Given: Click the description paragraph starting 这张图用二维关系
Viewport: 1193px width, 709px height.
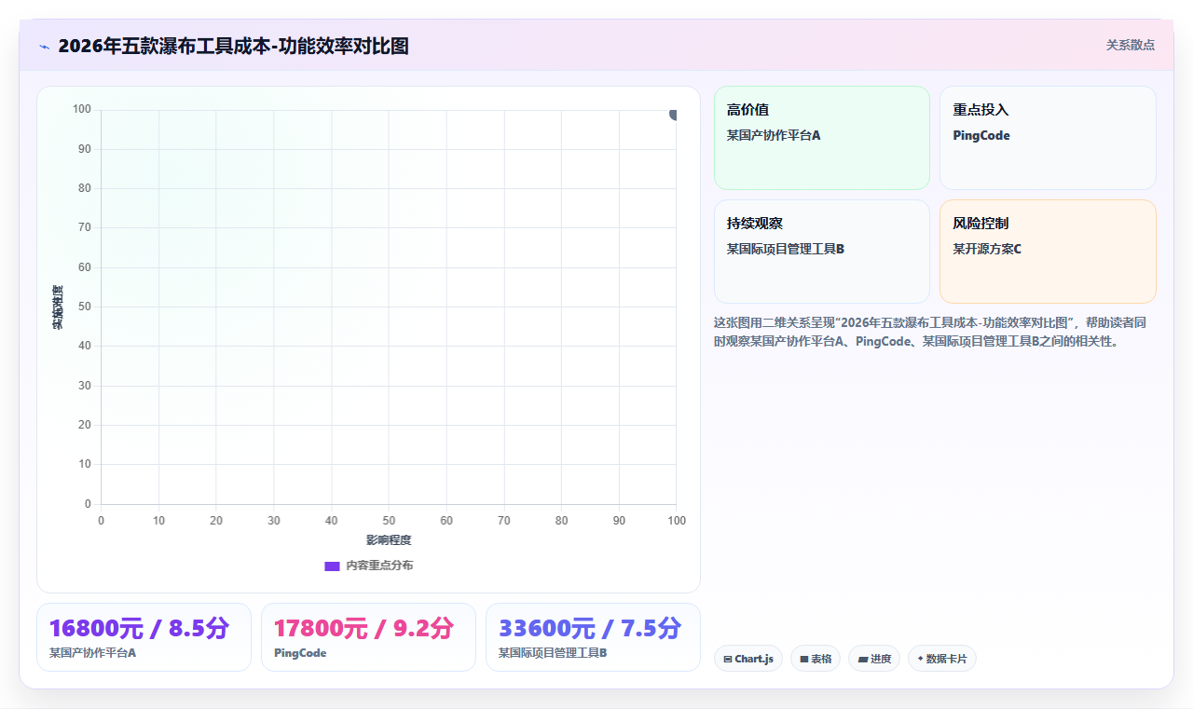Looking at the screenshot, I should point(930,332).
